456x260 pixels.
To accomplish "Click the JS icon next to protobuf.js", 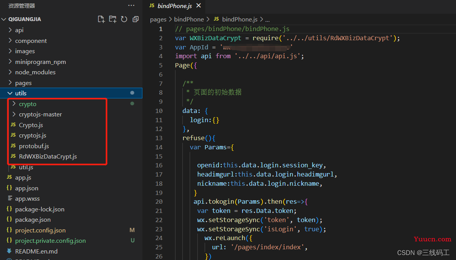I will tap(13, 146).
